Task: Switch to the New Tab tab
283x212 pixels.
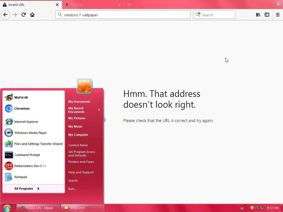Action: click(x=93, y=4)
